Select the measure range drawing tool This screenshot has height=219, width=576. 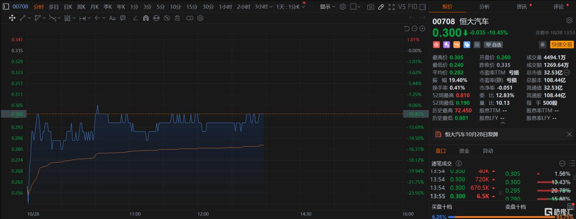pos(68,18)
